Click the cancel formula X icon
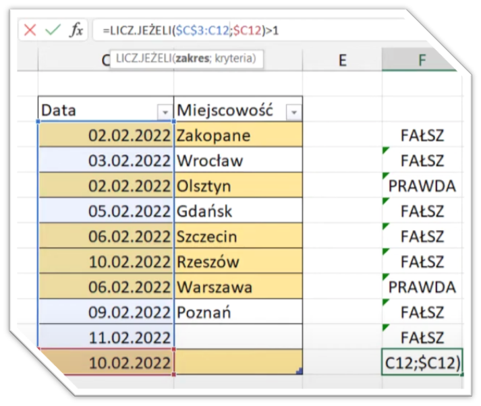This screenshot has height=406, width=481. (x=30, y=30)
